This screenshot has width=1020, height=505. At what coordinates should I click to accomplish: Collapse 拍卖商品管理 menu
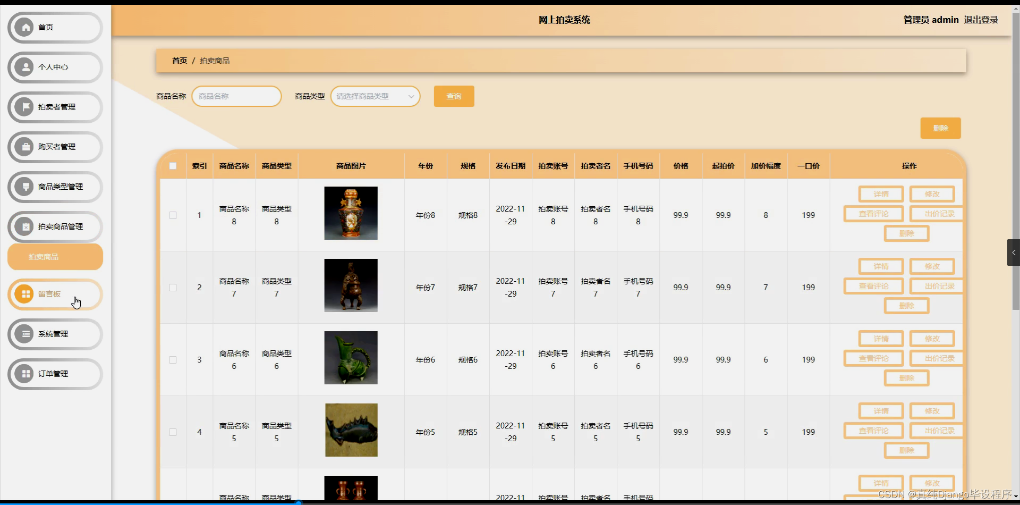tap(55, 226)
